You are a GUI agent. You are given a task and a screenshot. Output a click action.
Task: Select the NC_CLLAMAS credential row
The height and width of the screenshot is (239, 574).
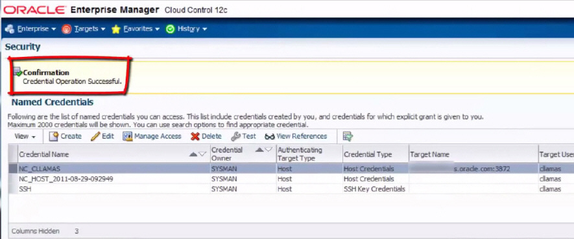click(291, 169)
